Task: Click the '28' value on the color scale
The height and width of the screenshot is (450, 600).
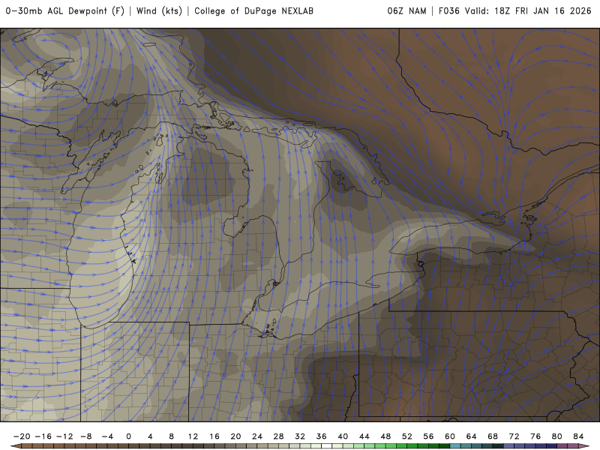Action: click(x=278, y=436)
